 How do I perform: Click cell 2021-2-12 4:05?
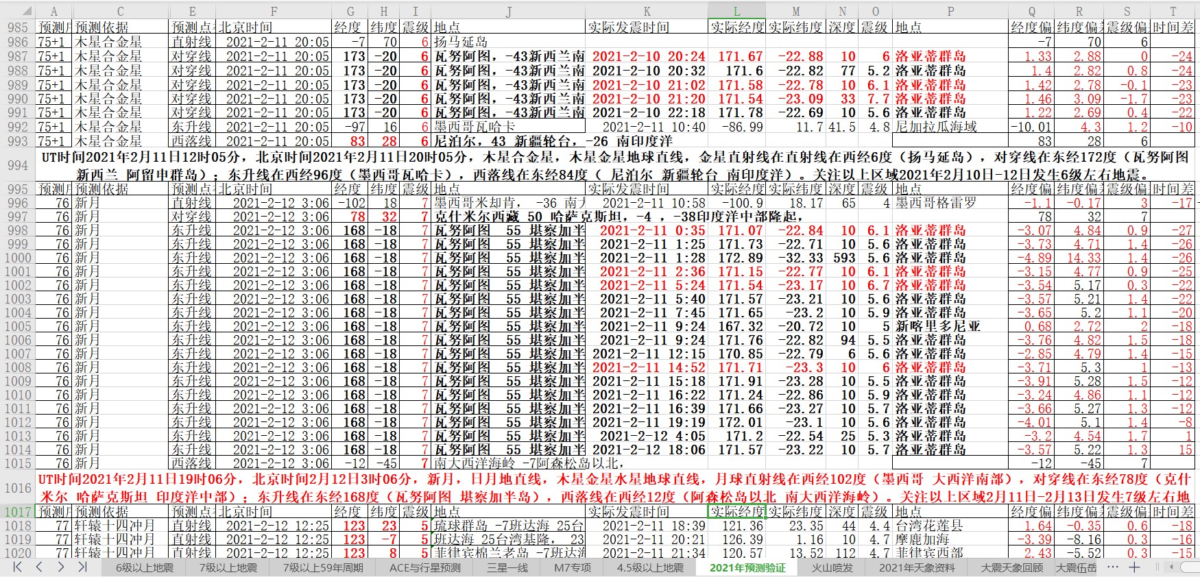647,436
